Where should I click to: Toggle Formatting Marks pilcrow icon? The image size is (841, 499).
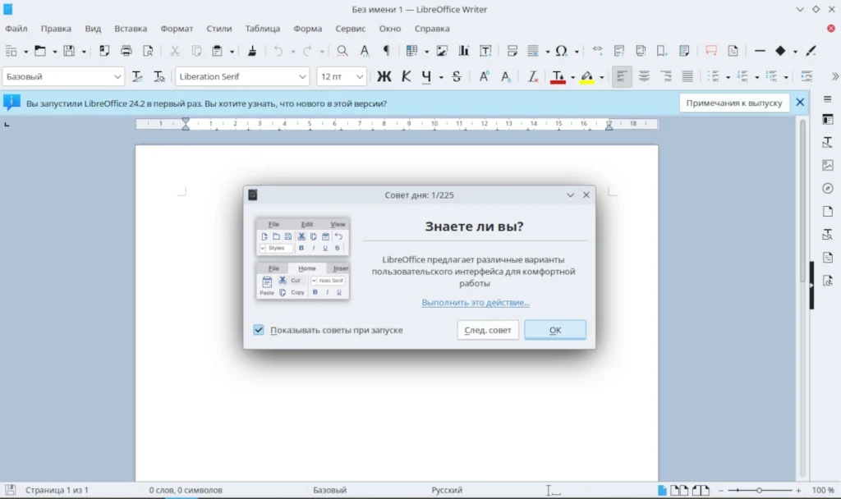coord(386,51)
